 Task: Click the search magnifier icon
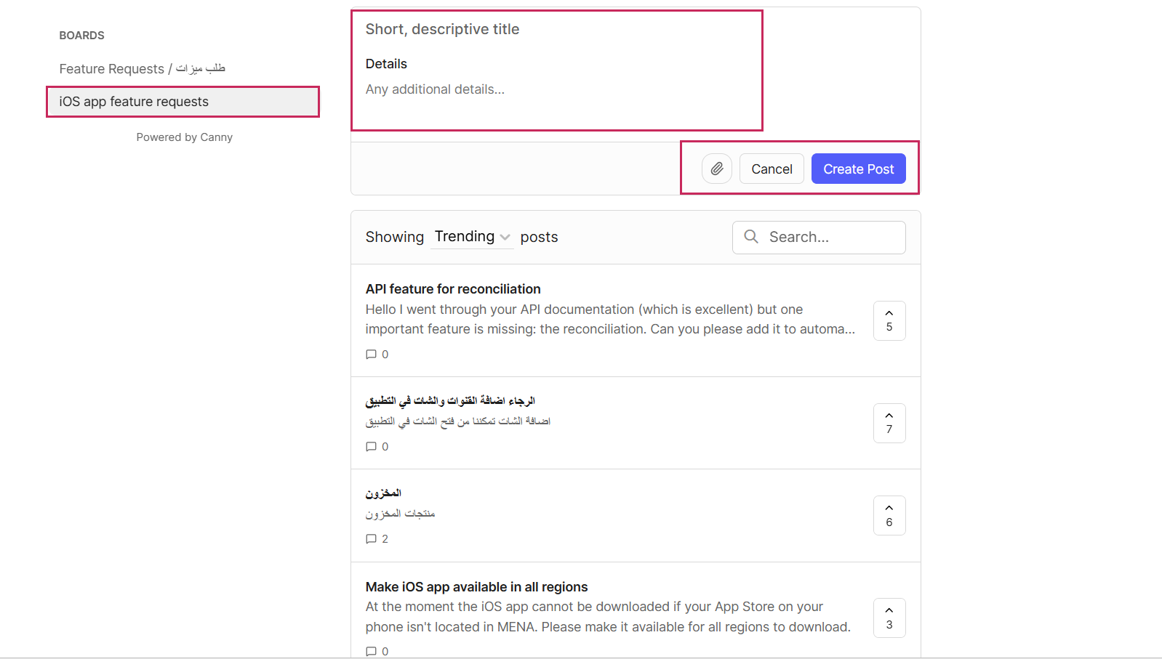(x=751, y=237)
